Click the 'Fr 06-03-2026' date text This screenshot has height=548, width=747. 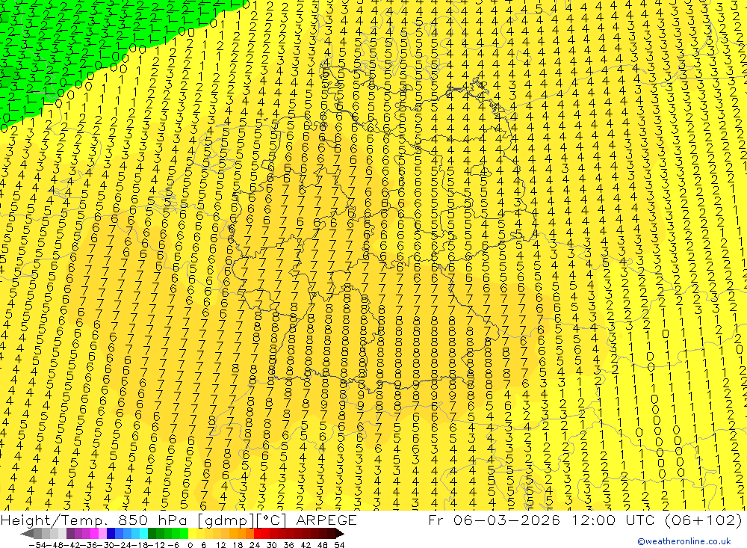494,520
